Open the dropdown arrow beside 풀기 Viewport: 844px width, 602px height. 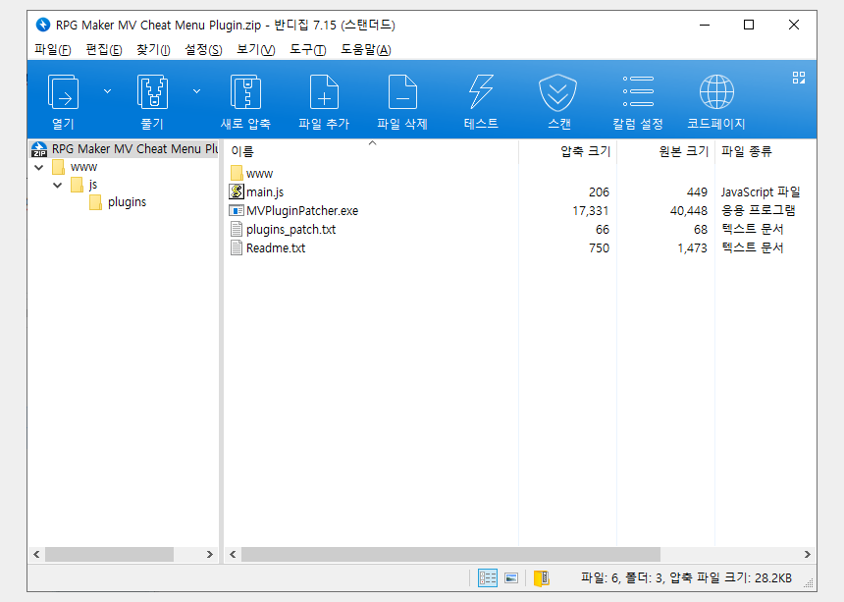click(195, 90)
